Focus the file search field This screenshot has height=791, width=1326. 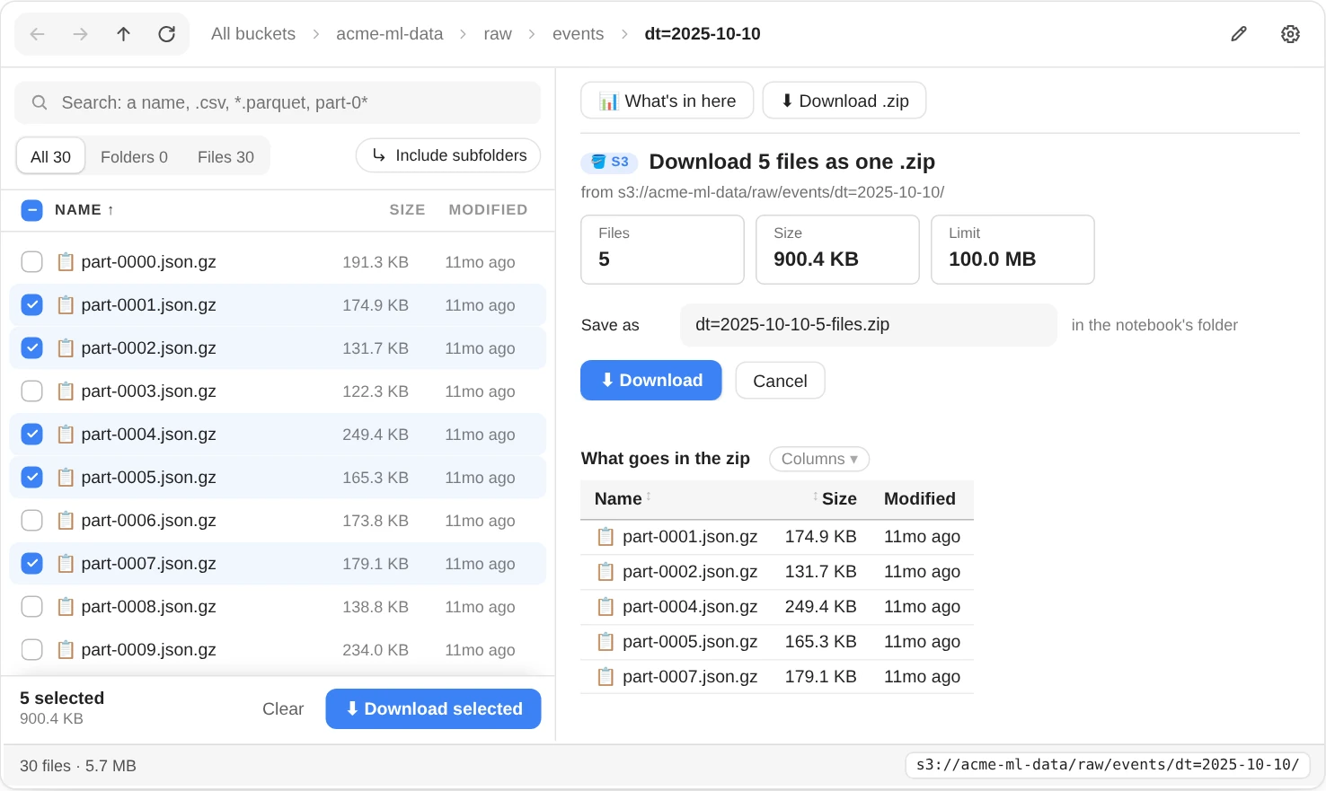click(278, 102)
